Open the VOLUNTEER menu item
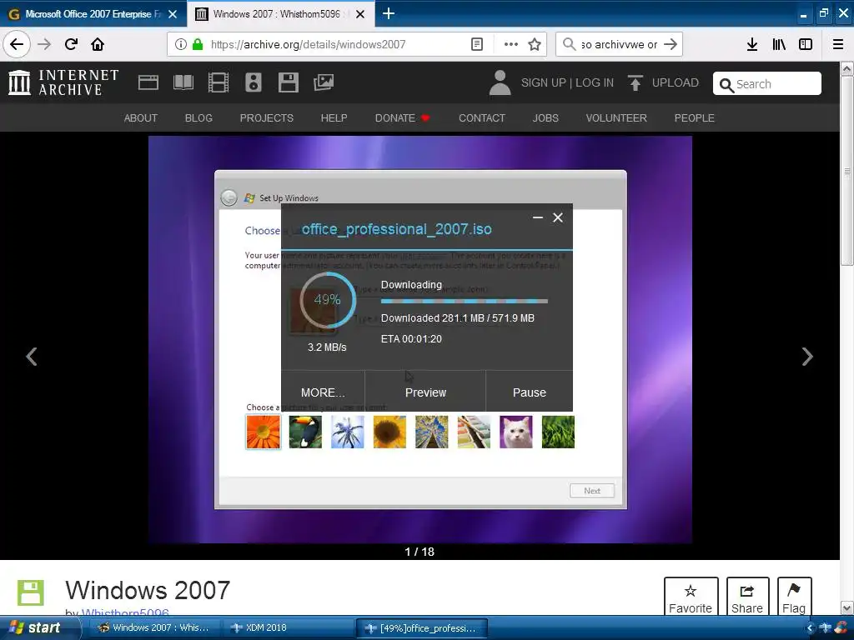The image size is (854, 640). pos(616,118)
